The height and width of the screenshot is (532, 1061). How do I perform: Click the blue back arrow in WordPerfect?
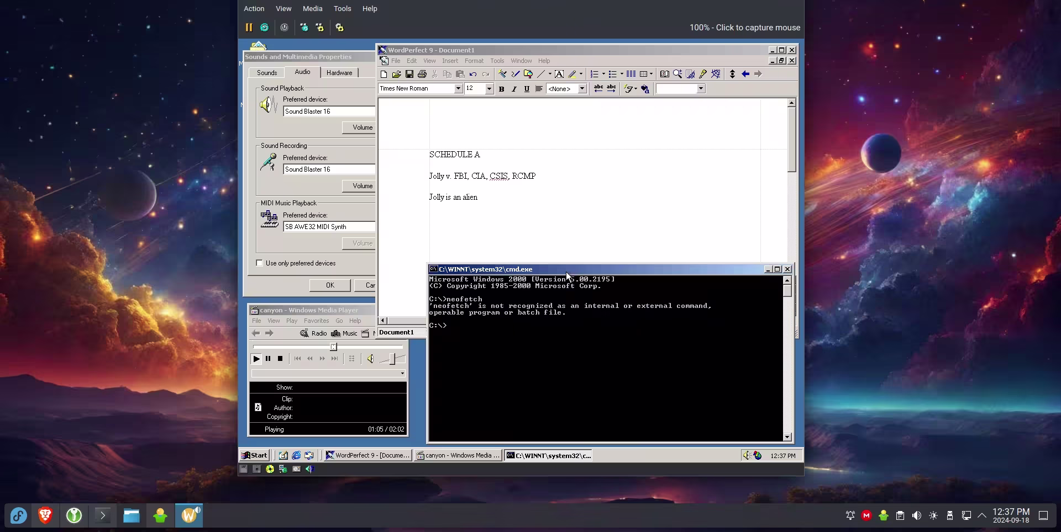coord(745,74)
